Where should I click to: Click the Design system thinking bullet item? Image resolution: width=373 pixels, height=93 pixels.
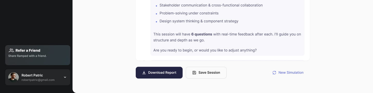199,21
